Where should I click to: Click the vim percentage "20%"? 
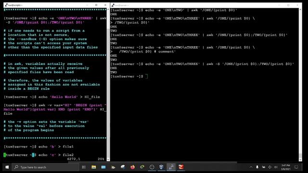[101, 159]
